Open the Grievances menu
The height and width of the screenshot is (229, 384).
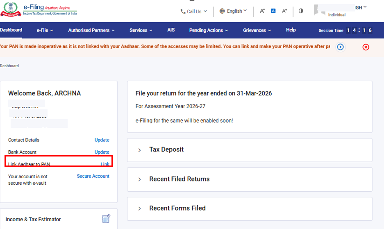click(257, 30)
